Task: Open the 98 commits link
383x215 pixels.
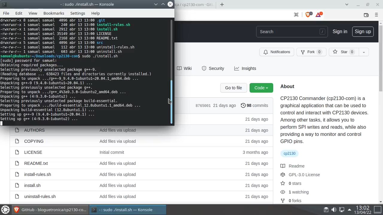Action: [254, 105]
